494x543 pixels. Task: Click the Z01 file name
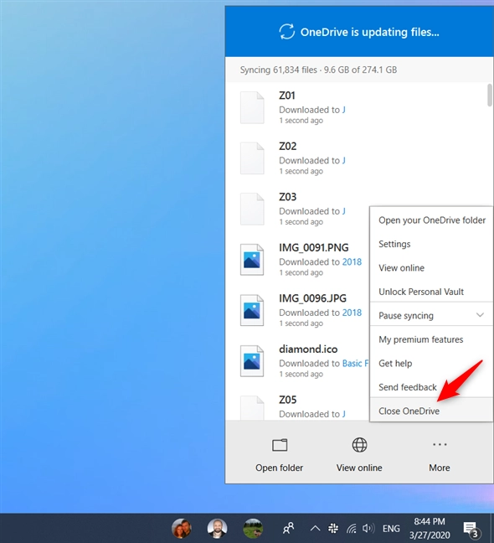[287, 96]
